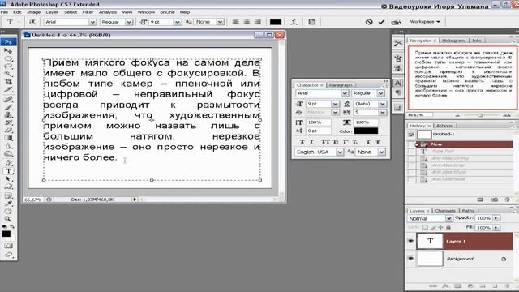Viewport: 519px width, 292px height.
Task: Switch to the Histogram tab
Action: (x=453, y=41)
